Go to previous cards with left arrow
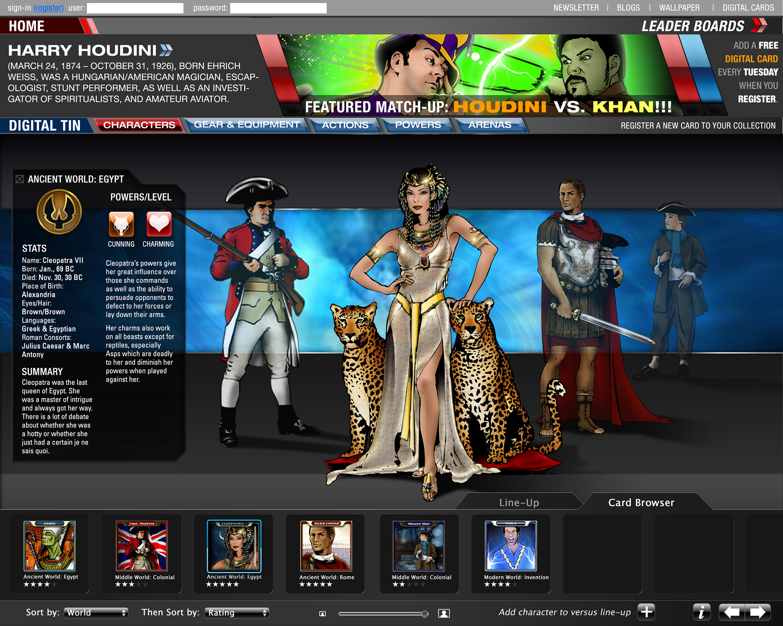Viewport: 783px width, 626px height. [732, 612]
